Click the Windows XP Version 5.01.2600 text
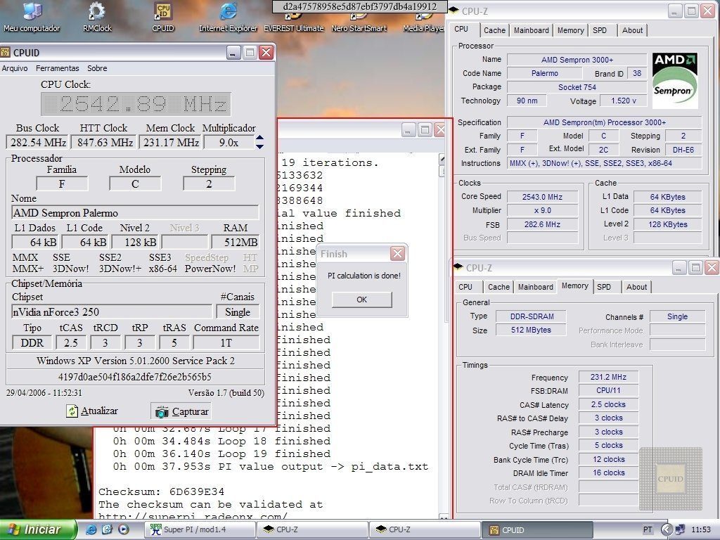 (x=136, y=361)
